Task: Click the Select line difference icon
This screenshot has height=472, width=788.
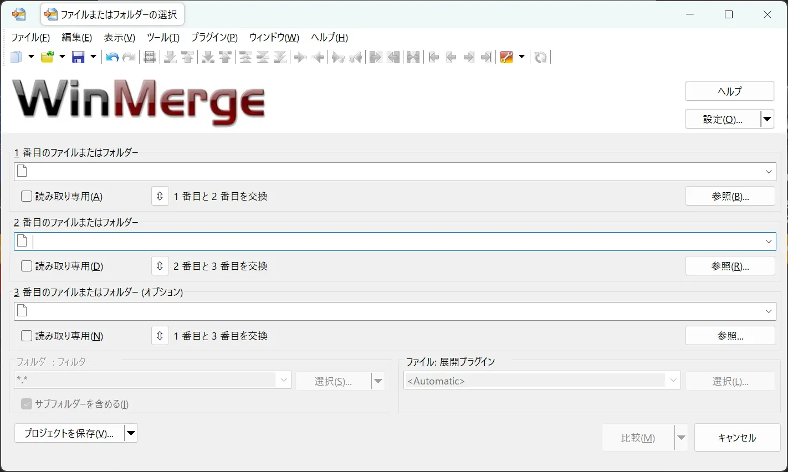Action: [150, 57]
